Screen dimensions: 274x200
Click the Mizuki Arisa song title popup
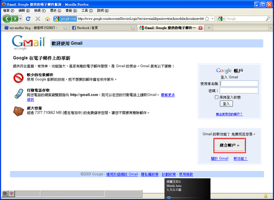pos(174,186)
